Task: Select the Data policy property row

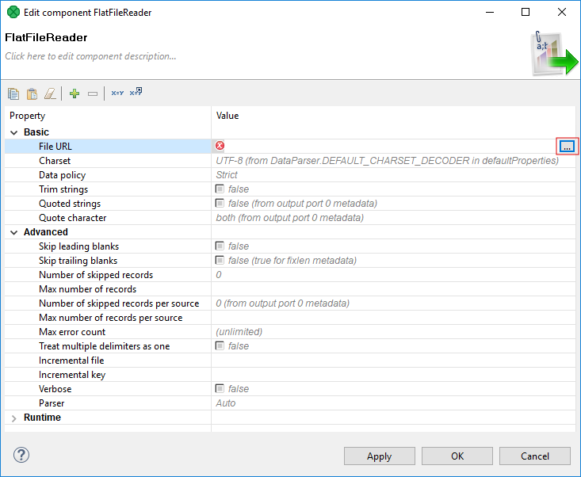Action: 62,175
